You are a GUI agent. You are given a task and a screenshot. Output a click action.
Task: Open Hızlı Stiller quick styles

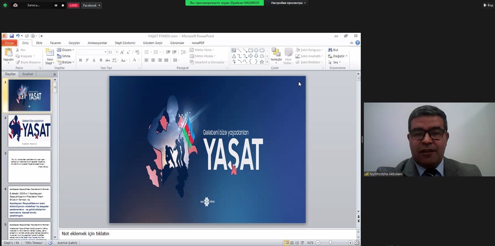288,56
